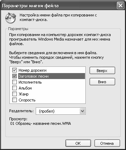Image resolution: width=126 pixels, height=150 pixels.
Task: Select the Исполнитель list entry label
Action: (30, 82)
